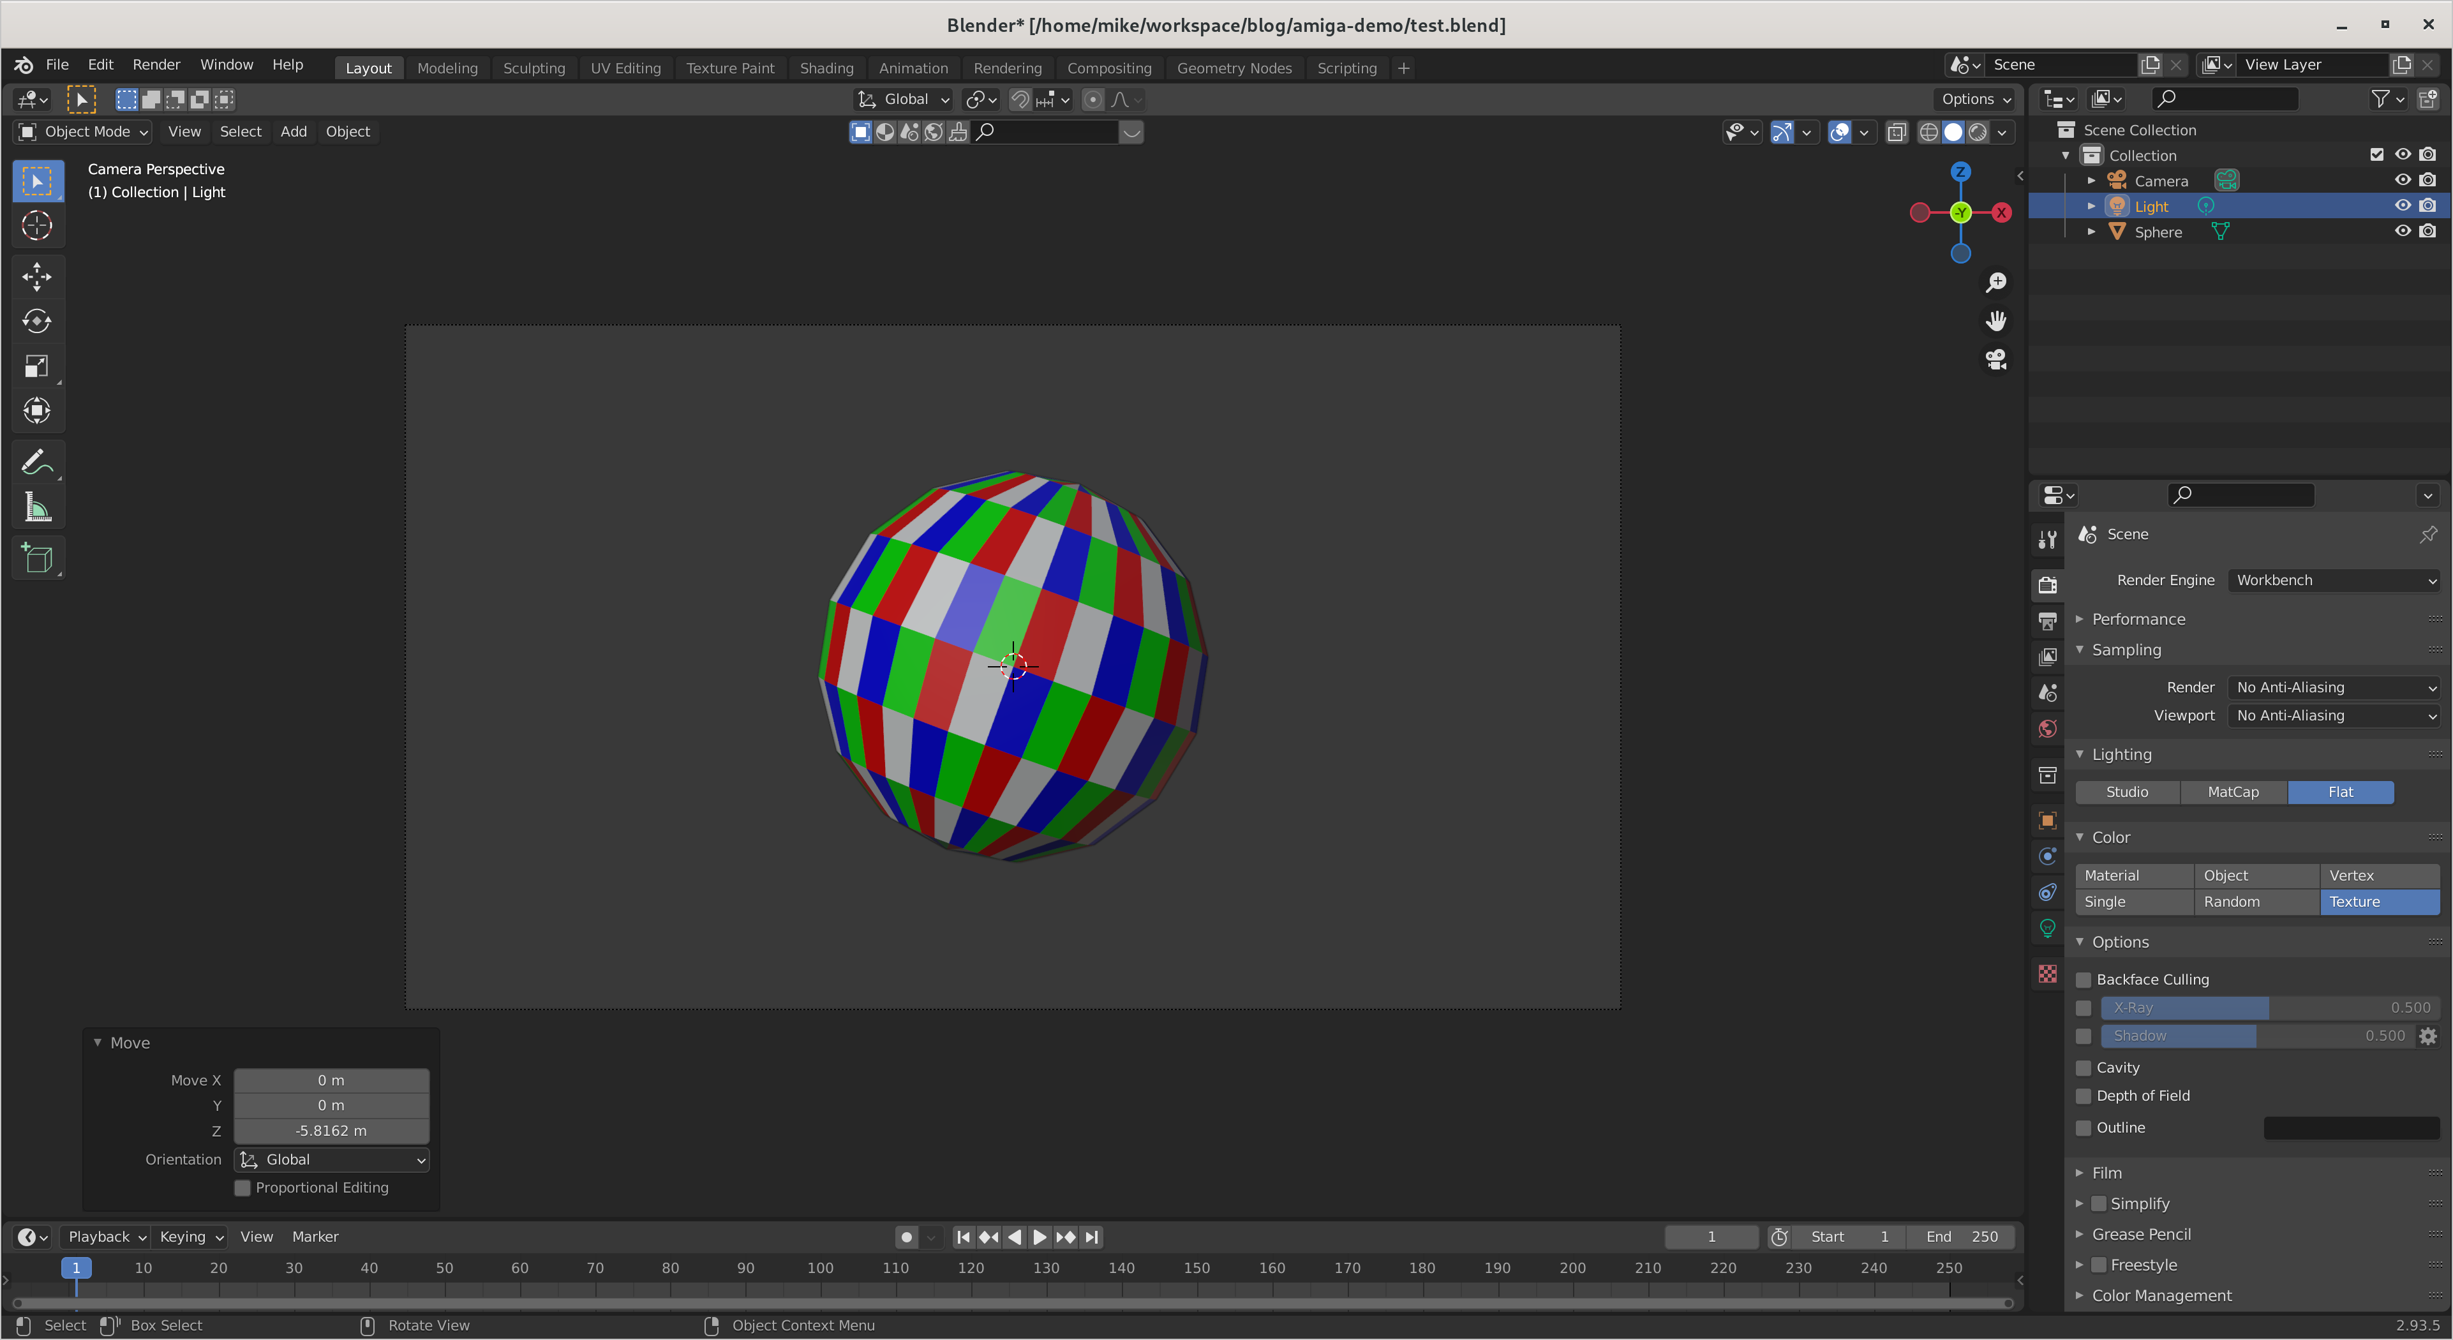Open the Render menu
Viewport: 2453px width, 1340px height.
pyautogui.click(x=156, y=64)
